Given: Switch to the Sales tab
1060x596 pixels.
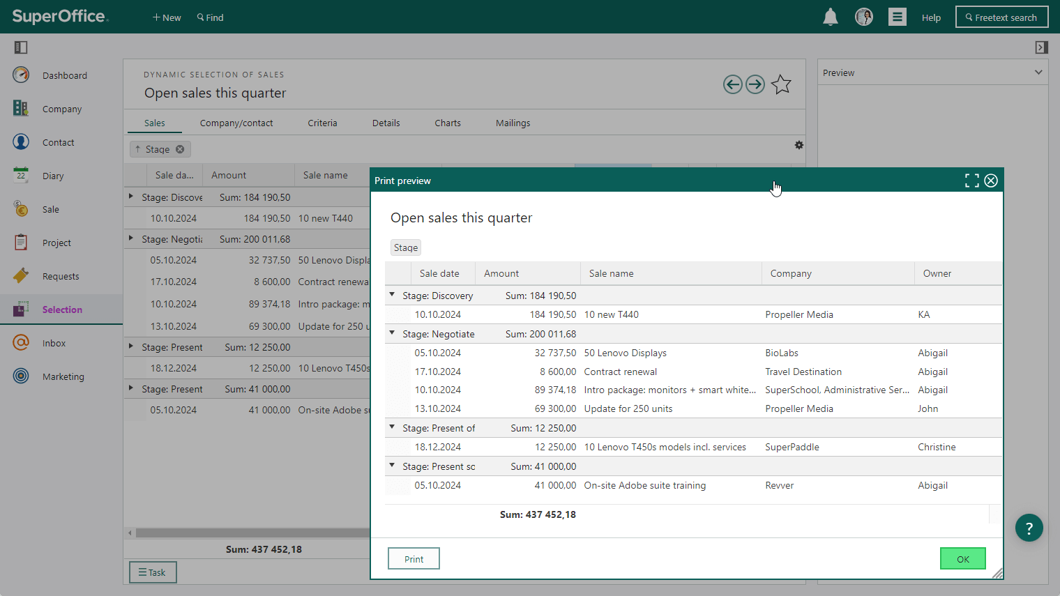Looking at the screenshot, I should click(155, 123).
